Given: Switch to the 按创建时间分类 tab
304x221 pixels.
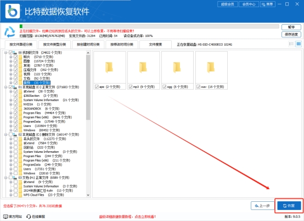Looking at the screenshot, I should (88, 45).
